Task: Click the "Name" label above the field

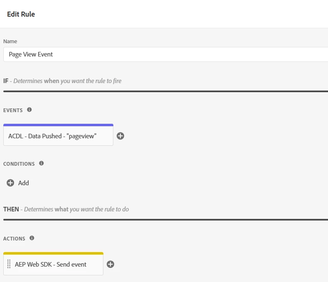Action: click(x=10, y=42)
